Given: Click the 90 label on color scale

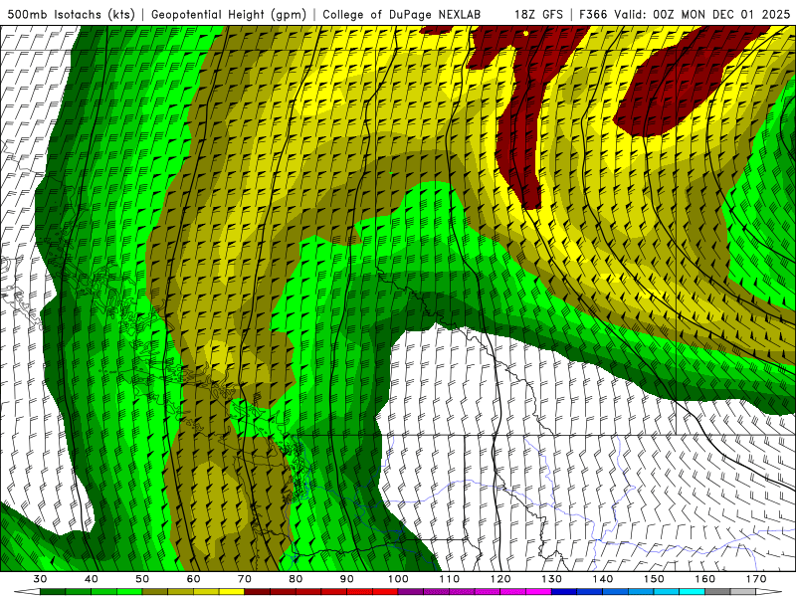Looking at the screenshot, I should point(346,579).
